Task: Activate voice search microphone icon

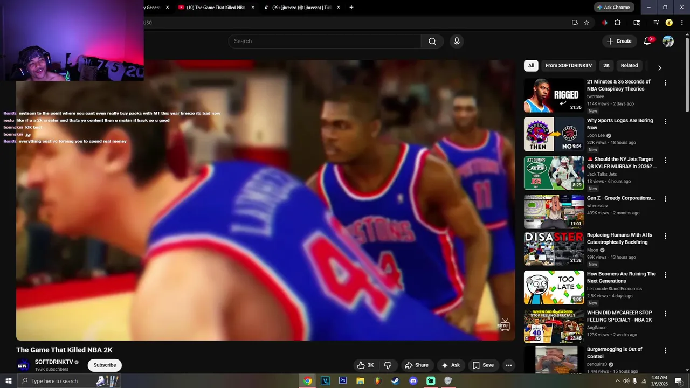Action: (x=457, y=41)
